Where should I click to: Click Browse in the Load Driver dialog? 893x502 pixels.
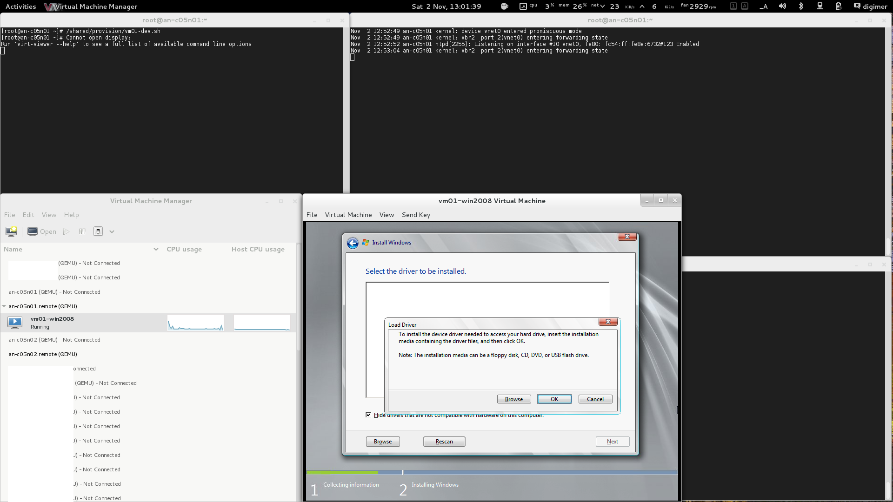(x=514, y=399)
